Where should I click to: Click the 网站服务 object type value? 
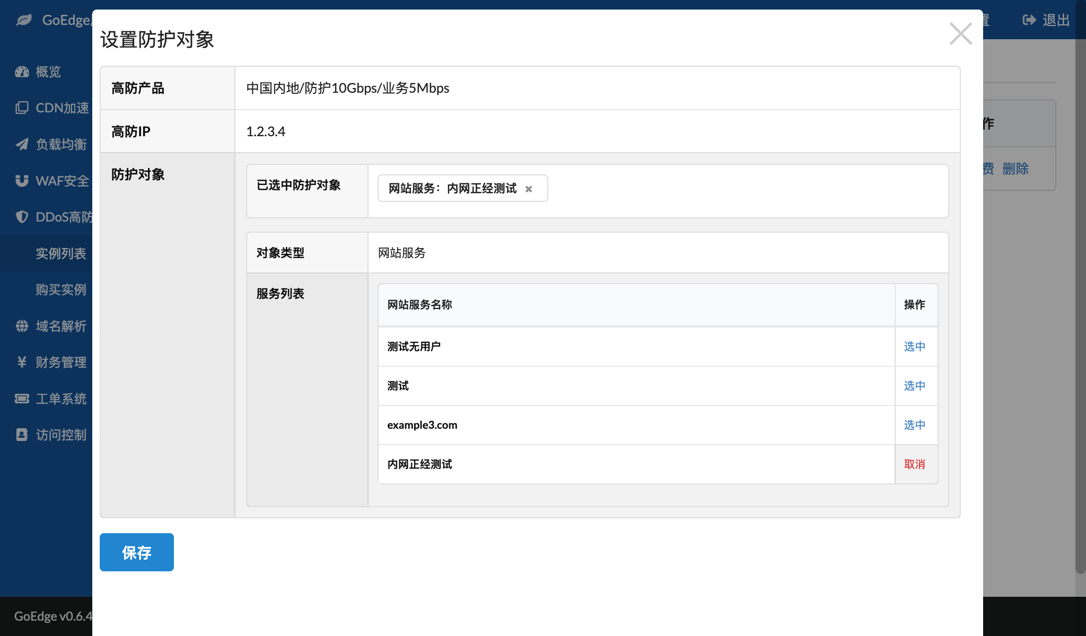(402, 253)
